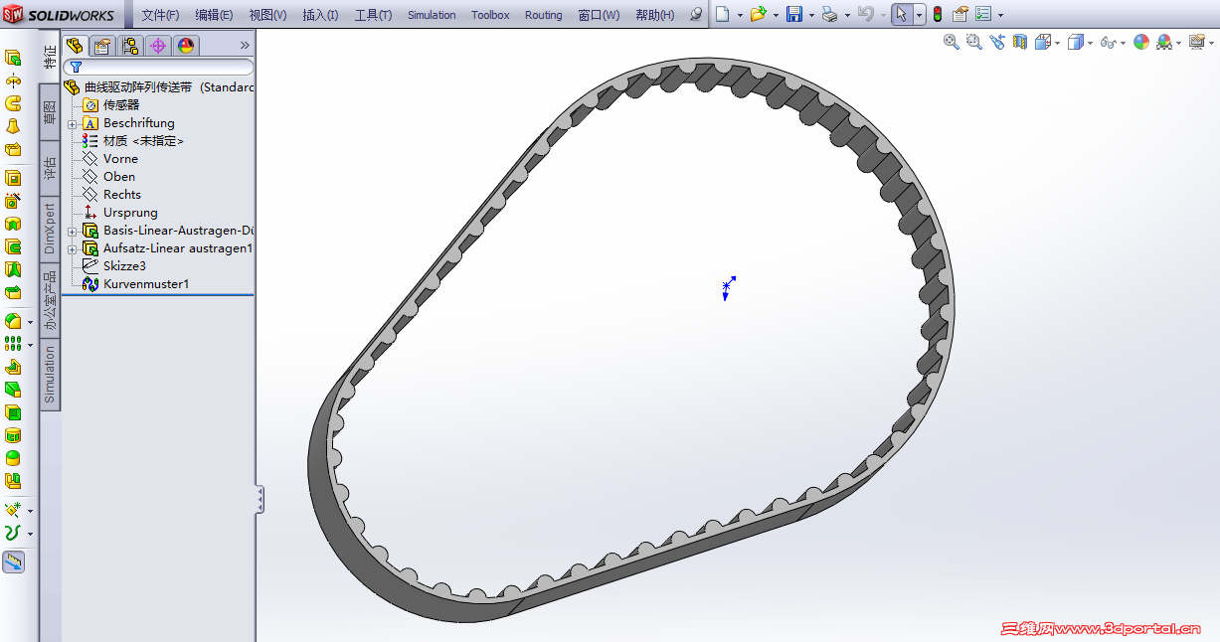Expand more manager tabs chevron
The height and width of the screenshot is (642, 1220).
[x=245, y=46]
